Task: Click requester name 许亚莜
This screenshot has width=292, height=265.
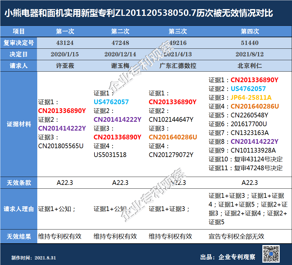Action: (65, 66)
